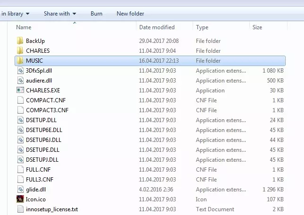The height and width of the screenshot is (215, 304).
Task: Select the DSETUP6E.DLL file name
Action: pyautogui.click(x=44, y=130)
